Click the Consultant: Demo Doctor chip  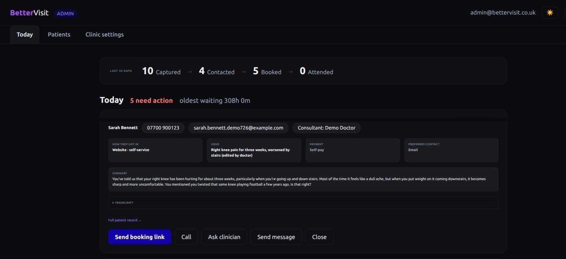point(327,128)
